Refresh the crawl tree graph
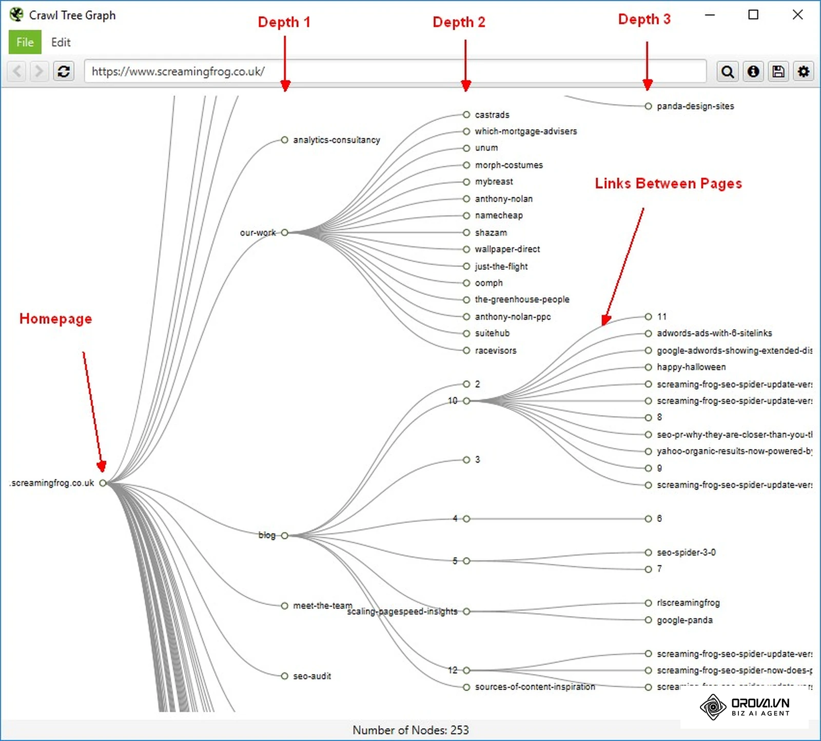This screenshot has width=821, height=741. pyautogui.click(x=64, y=71)
